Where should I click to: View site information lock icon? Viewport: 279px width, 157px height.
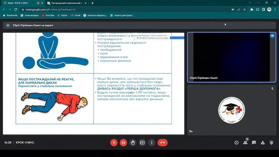click(23, 10)
